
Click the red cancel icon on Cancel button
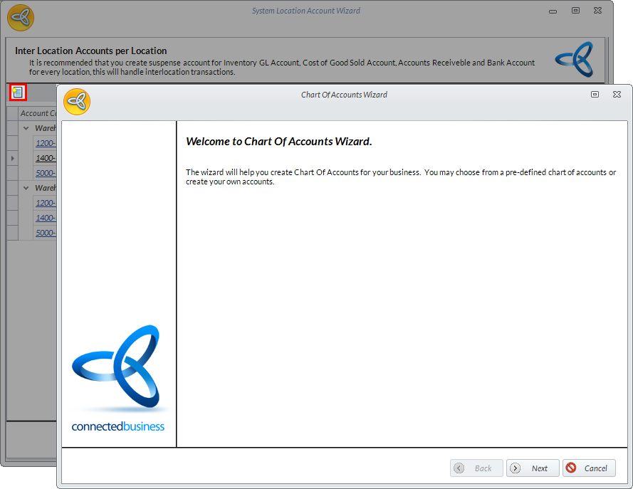571,468
